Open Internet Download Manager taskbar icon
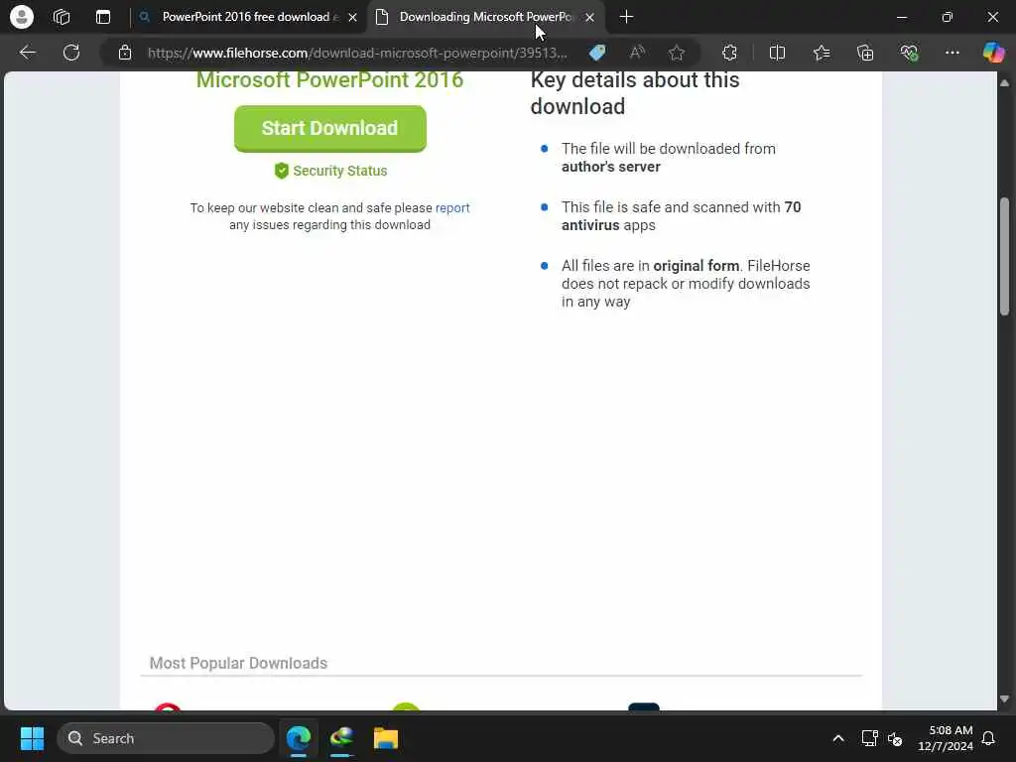The width and height of the screenshot is (1016, 762). pos(342,738)
